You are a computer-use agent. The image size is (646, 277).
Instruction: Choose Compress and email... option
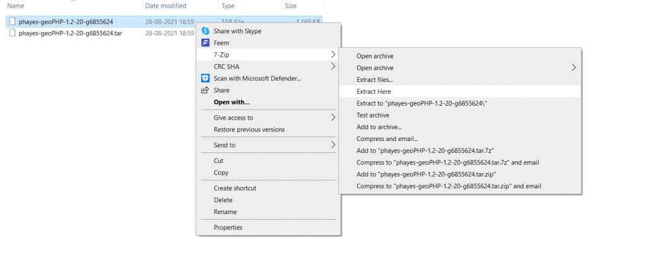tap(460, 139)
